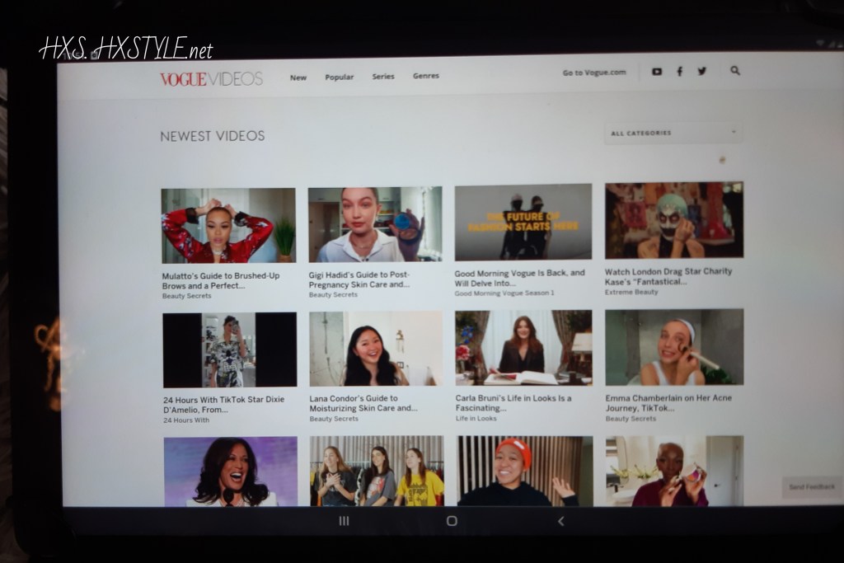This screenshot has width=844, height=563.
Task: Click the Send Feedback button
Action: (811, 487)
